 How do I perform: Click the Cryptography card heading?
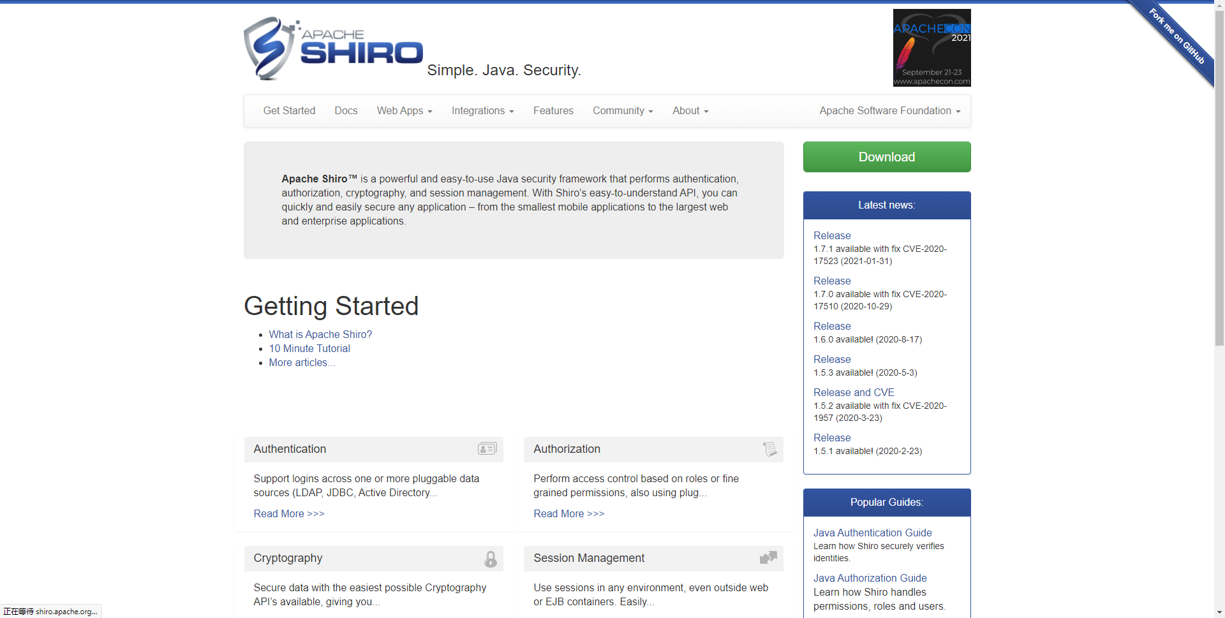[288, 558]
